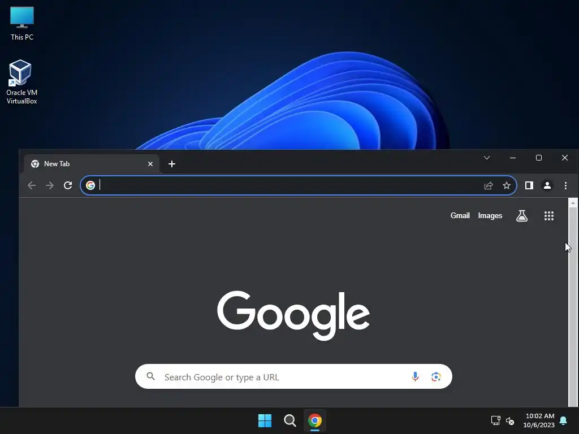The width and height of the screenshot is (579, 434).
Task: Search by image with Google Lens icon
Action: pos(436,376)
